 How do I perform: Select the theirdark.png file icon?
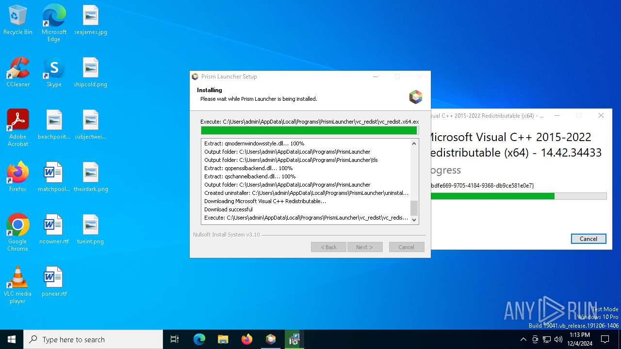point(91,177)
